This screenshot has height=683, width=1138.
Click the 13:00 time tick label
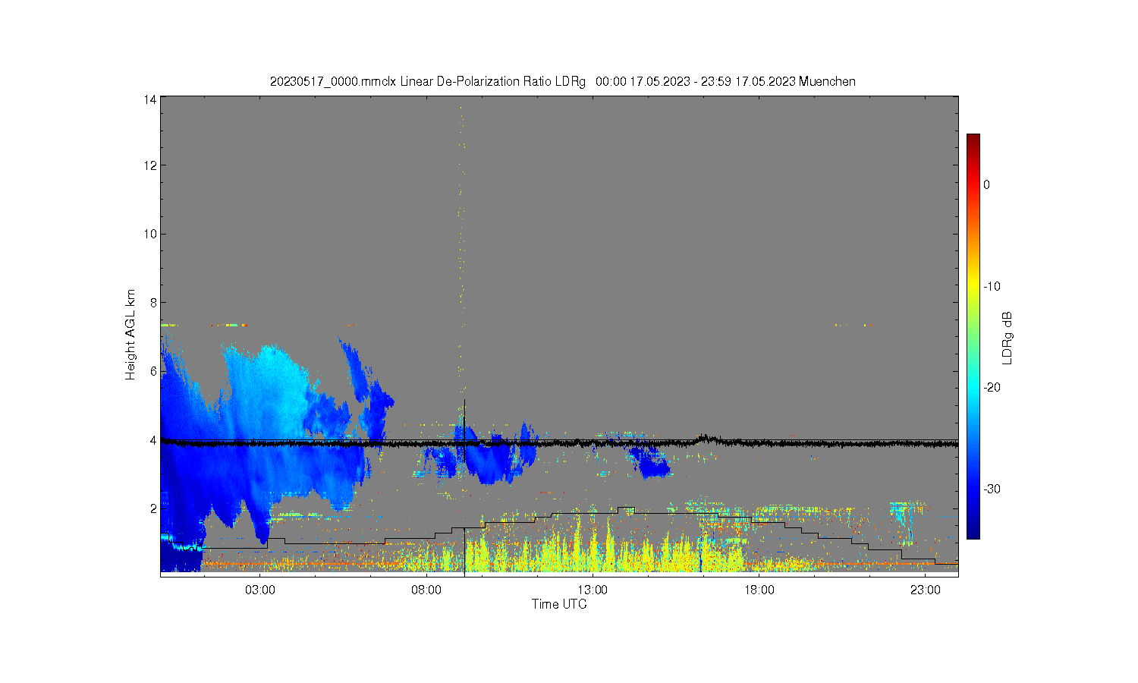593,590
